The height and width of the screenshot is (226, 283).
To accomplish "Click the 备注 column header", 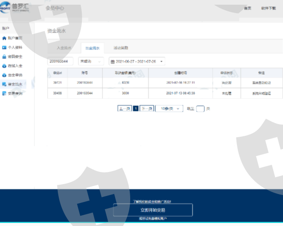I will 261,73.
